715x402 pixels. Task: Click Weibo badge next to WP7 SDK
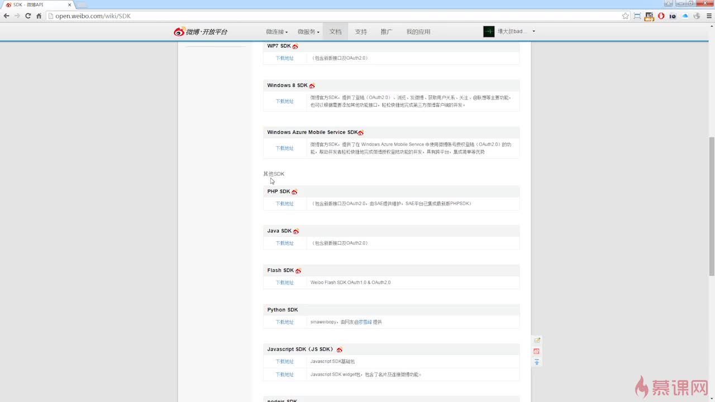pyautogui.click(x=295, y=46)
